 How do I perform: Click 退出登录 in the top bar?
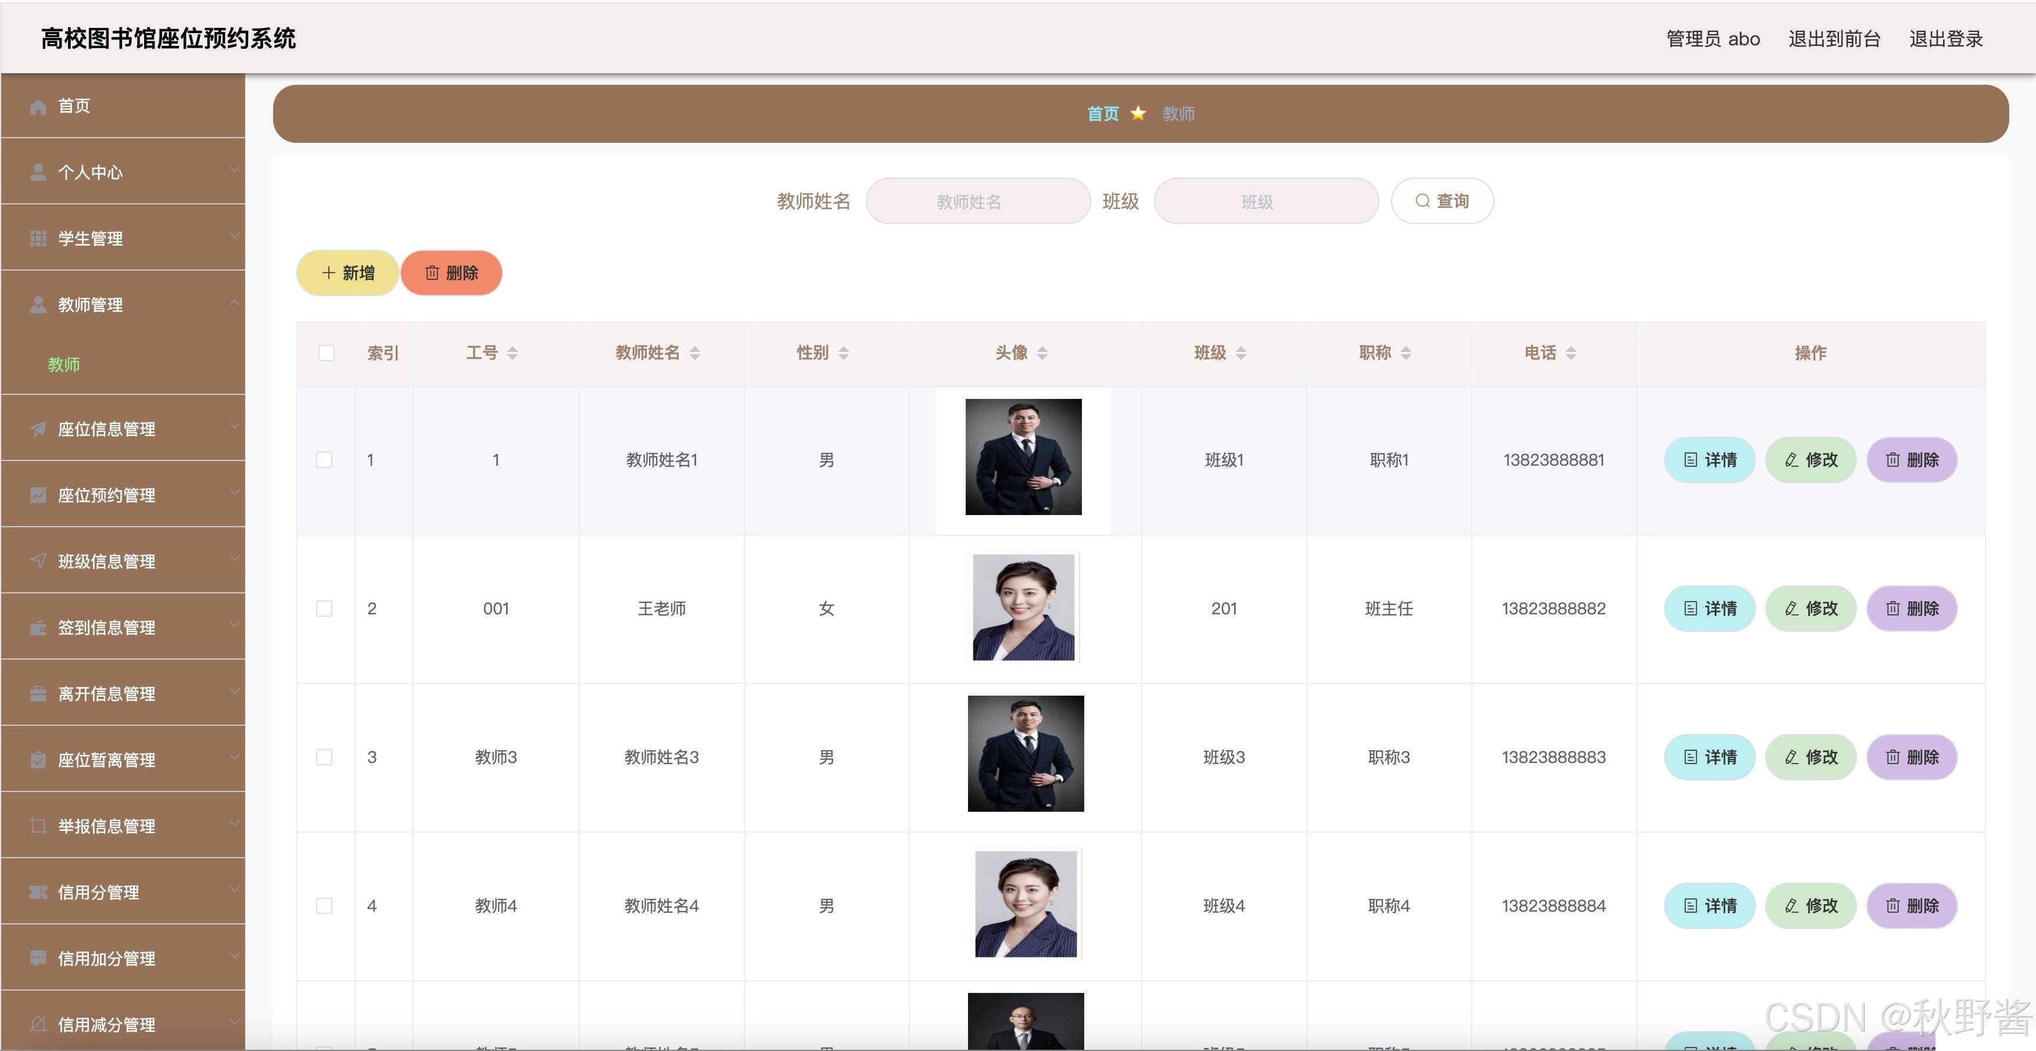pyautogui.click(x=1945, y=39)
